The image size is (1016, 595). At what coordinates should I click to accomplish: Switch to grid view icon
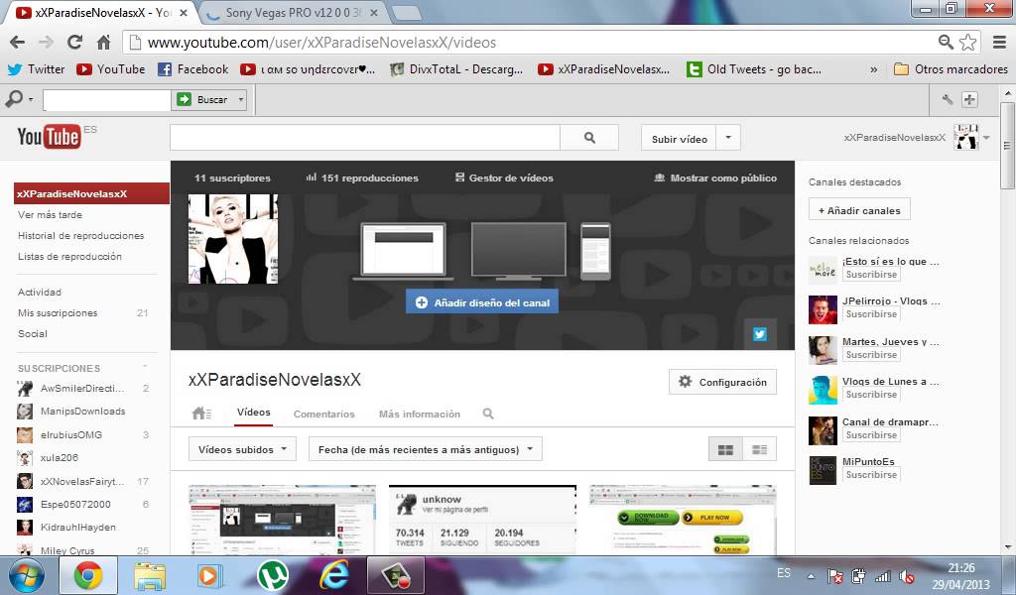pyautogui.click(x=725, y=449)
